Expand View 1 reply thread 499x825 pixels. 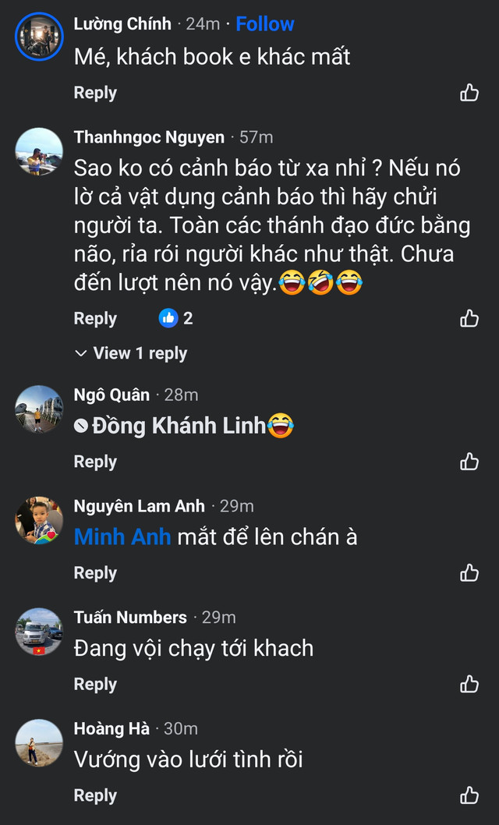pos(132,353)
